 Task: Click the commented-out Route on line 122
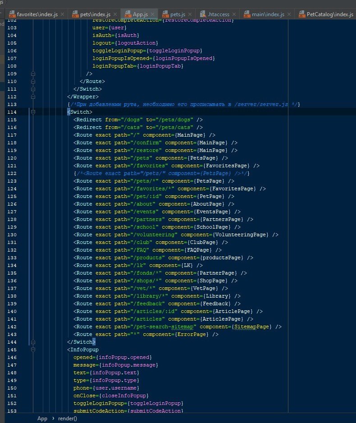pos(162,174)
